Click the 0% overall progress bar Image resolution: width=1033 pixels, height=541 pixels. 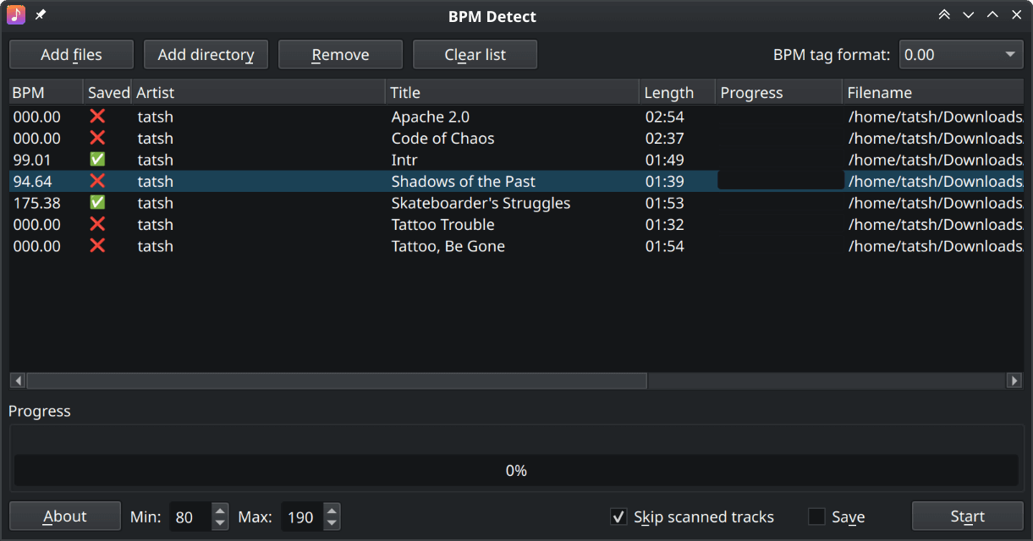[516, 471]
